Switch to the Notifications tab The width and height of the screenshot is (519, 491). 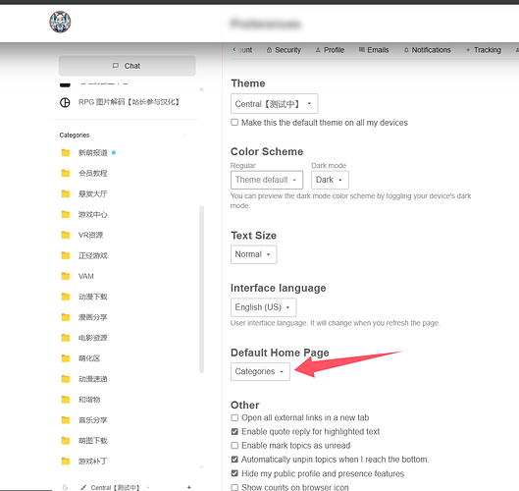428,50
